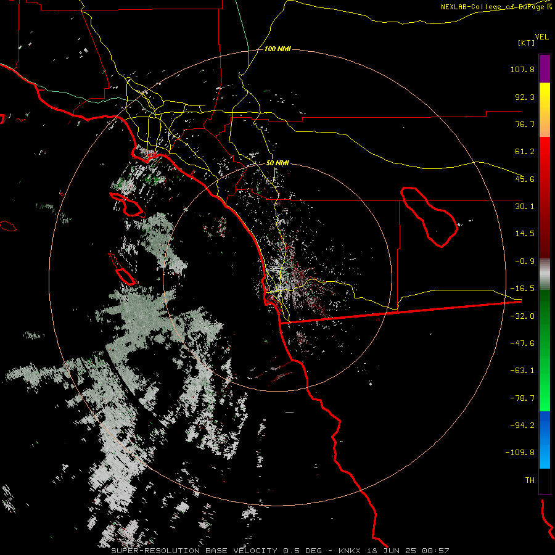Click the -94.2 velocity scale value

(x=522, y=425)
